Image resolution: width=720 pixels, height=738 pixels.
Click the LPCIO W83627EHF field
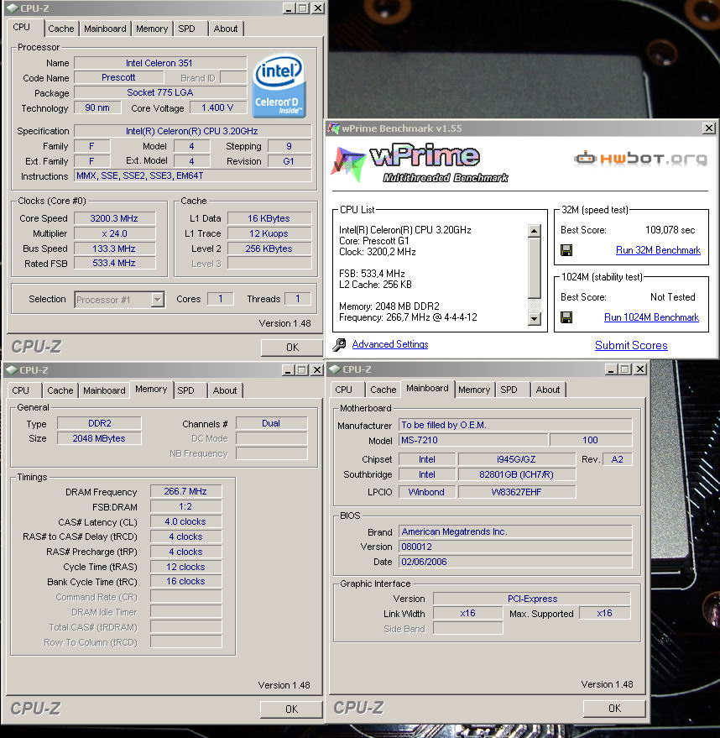pos(517,492)
